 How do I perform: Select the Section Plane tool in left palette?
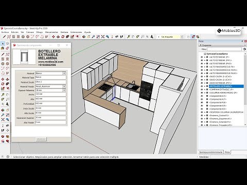7,130
